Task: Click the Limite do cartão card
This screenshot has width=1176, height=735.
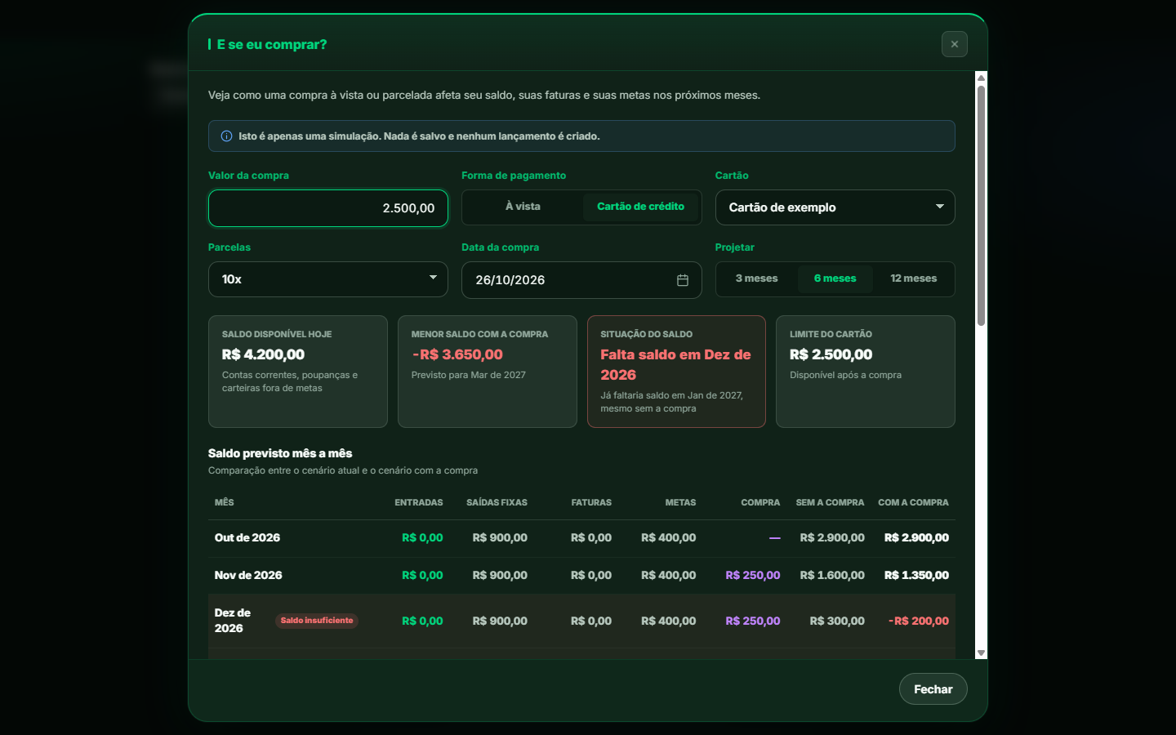Action: tap(866, 372)
